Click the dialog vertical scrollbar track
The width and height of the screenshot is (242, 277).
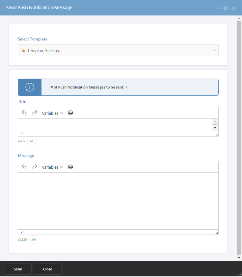pos(239,138)
